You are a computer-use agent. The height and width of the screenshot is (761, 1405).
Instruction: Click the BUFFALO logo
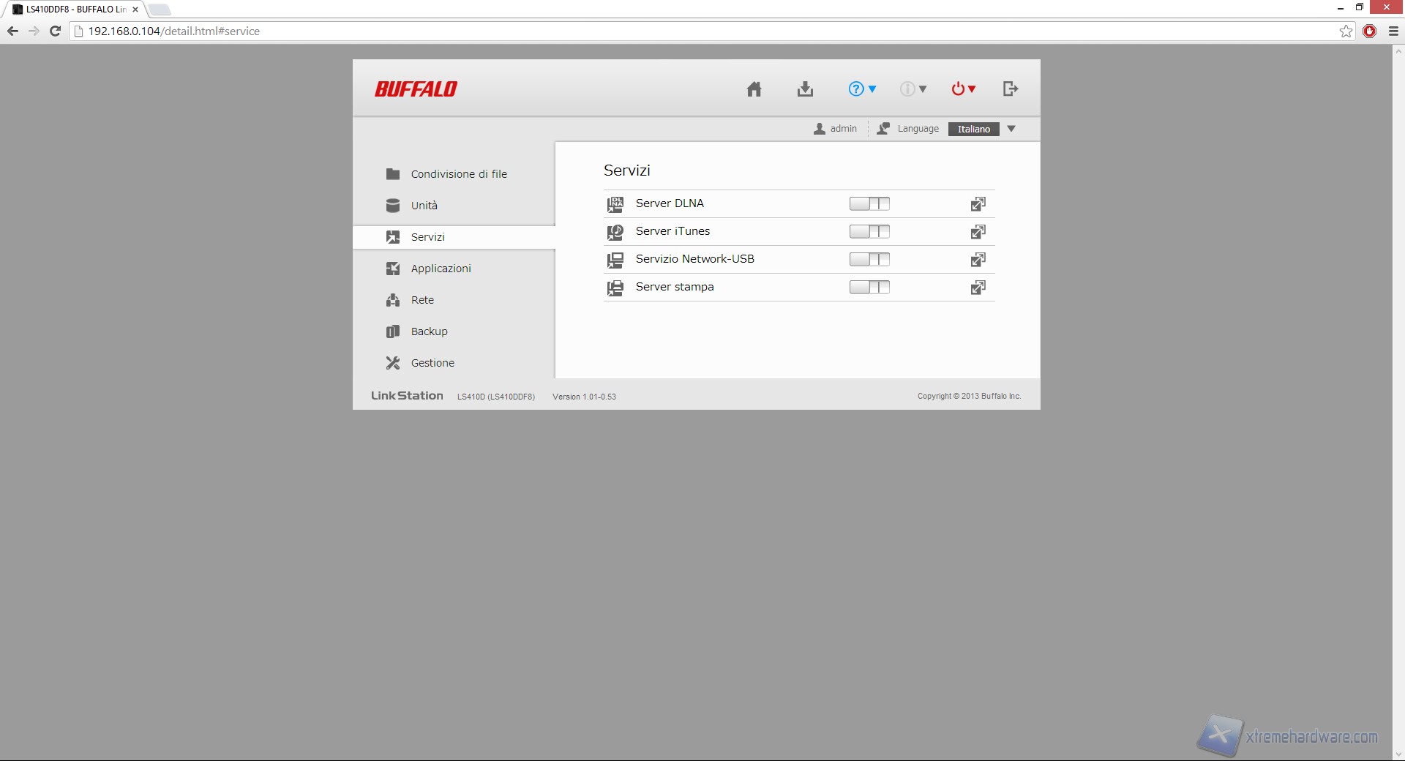(416, 89)
